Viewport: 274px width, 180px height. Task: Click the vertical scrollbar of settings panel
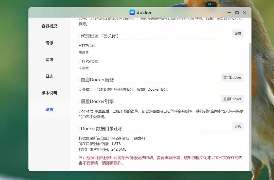click(x=250, y=106)
